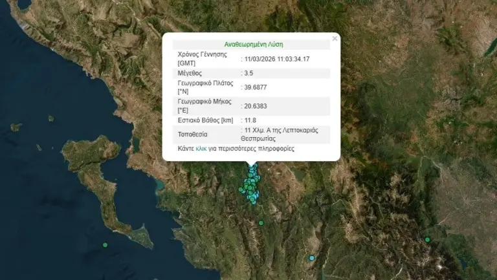Close the earthquake info popup
The image size is (497, 280).
(x=335, y=39)
